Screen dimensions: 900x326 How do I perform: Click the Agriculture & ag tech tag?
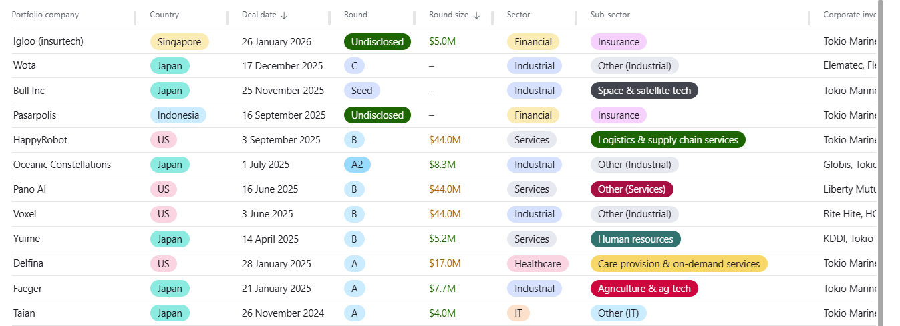(644, 288)
